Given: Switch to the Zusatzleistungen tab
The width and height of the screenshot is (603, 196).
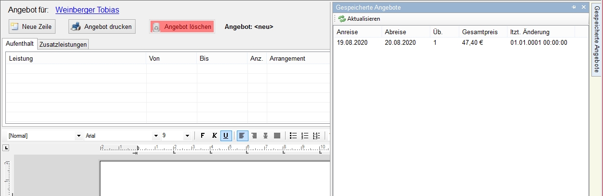Looking at the screenshot, I should tap(63, 44).
